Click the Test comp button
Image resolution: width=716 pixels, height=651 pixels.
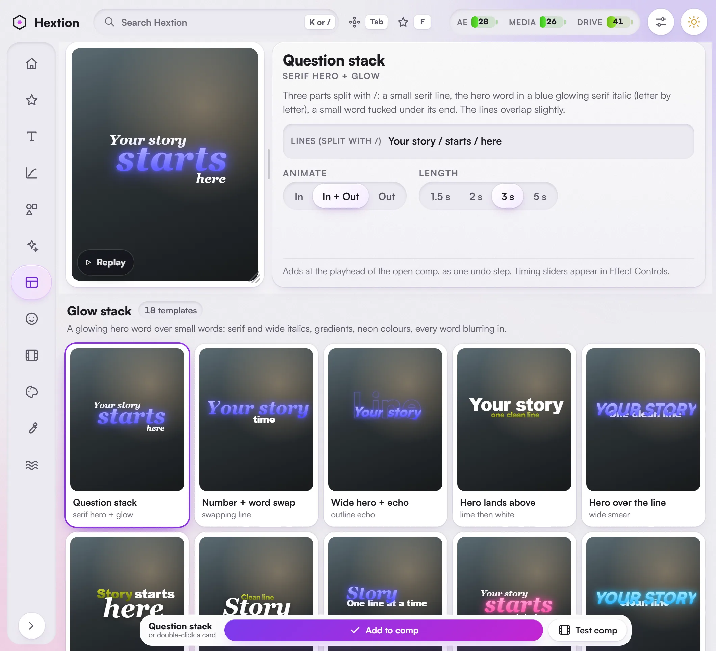(x=587, y=630)
